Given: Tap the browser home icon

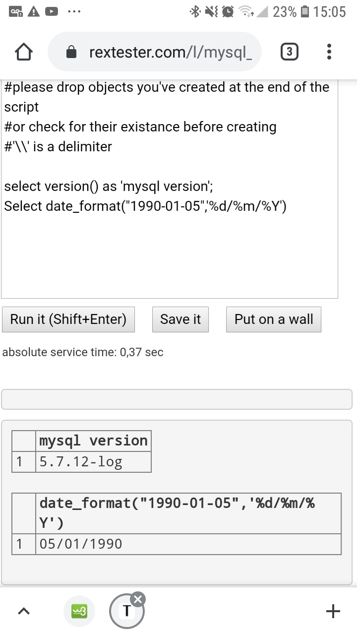Looking at the screenshot, I should pos(24,52).
